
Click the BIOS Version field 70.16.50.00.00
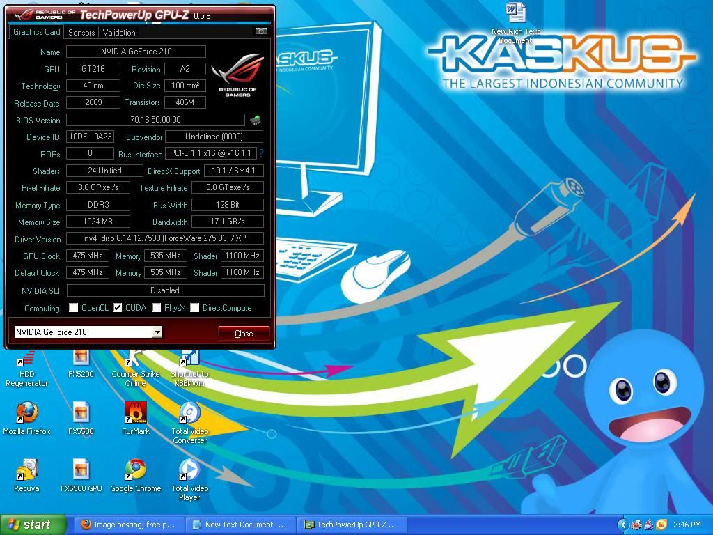[155, 120]
